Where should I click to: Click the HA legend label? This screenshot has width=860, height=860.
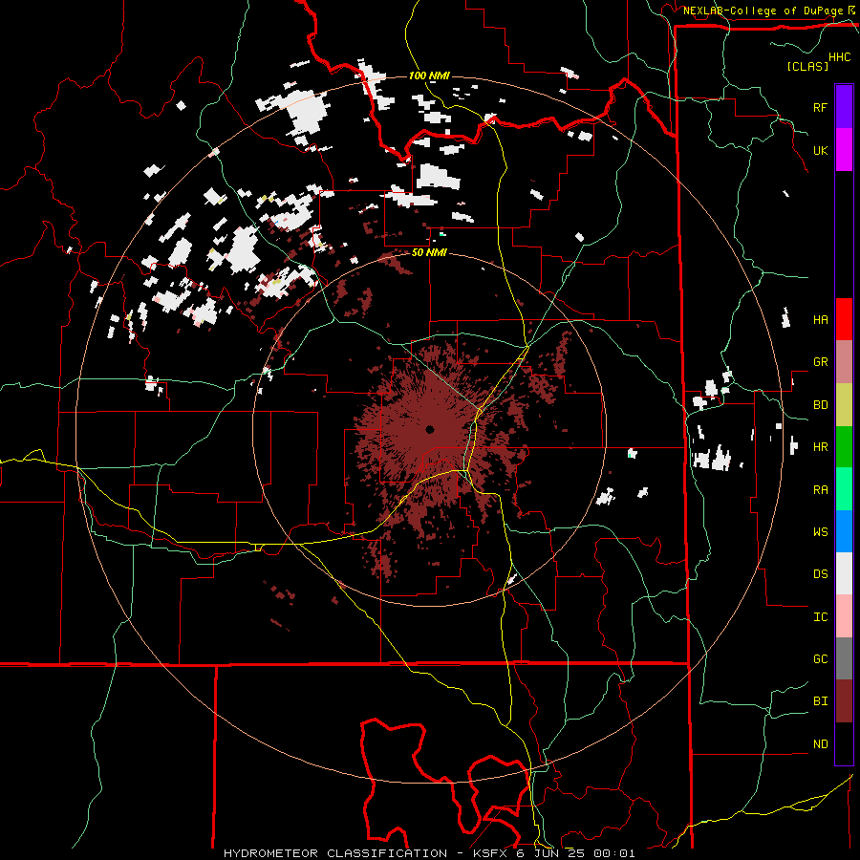[820, 320]
